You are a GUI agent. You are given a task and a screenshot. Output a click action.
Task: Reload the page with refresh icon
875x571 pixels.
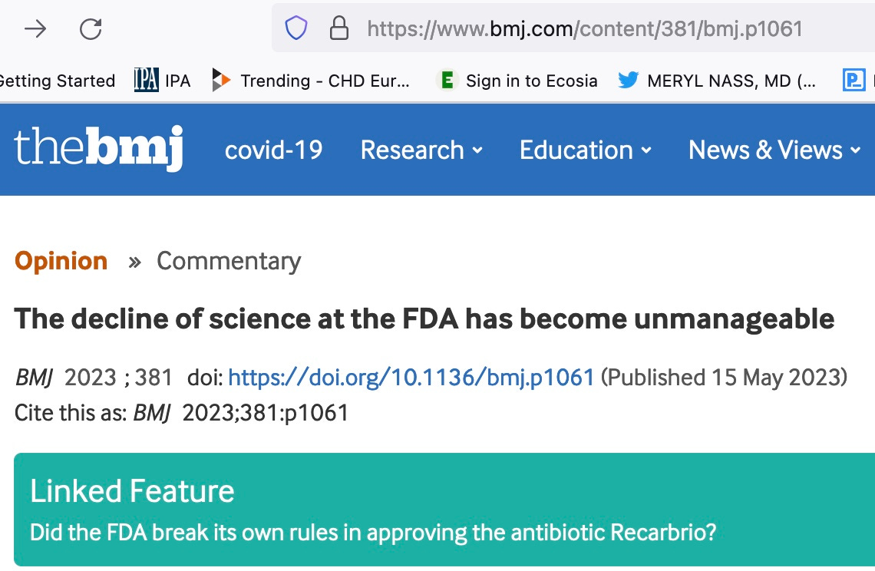tap(91, 29)
